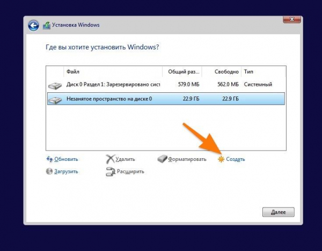Click the Обновить refresh arrows icon
Viewport: 322px width, 251px height.
[49, 159]
